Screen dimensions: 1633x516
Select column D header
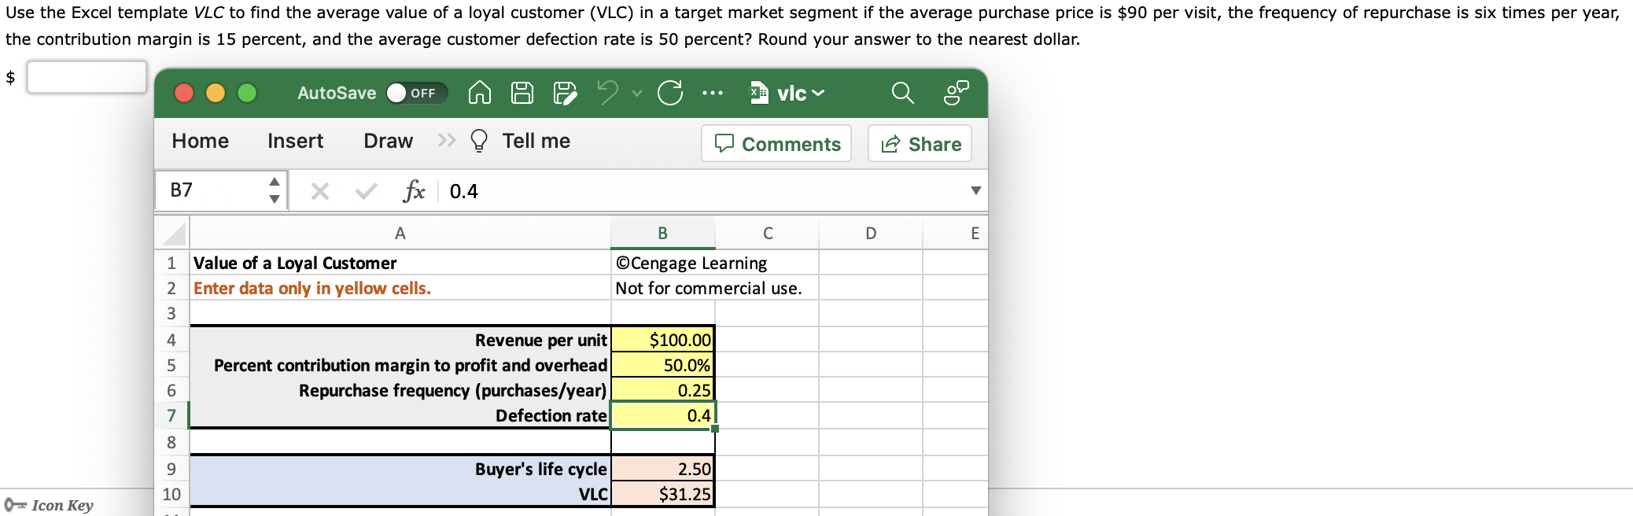point(870,233)
